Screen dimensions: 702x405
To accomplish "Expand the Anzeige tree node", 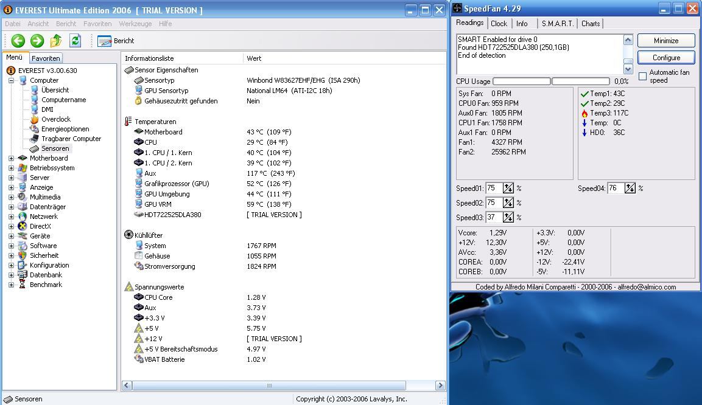I will [11, 188].
